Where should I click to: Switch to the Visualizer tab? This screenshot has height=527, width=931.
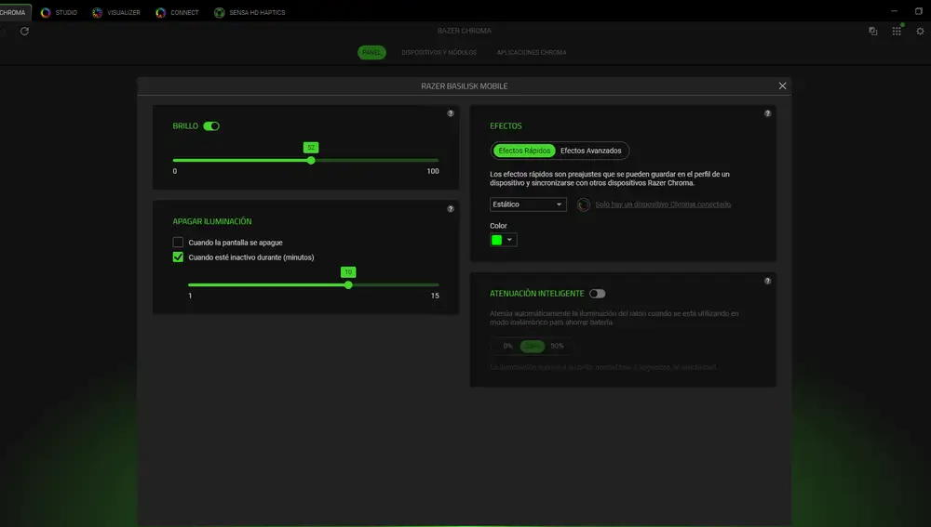(116, 12)
